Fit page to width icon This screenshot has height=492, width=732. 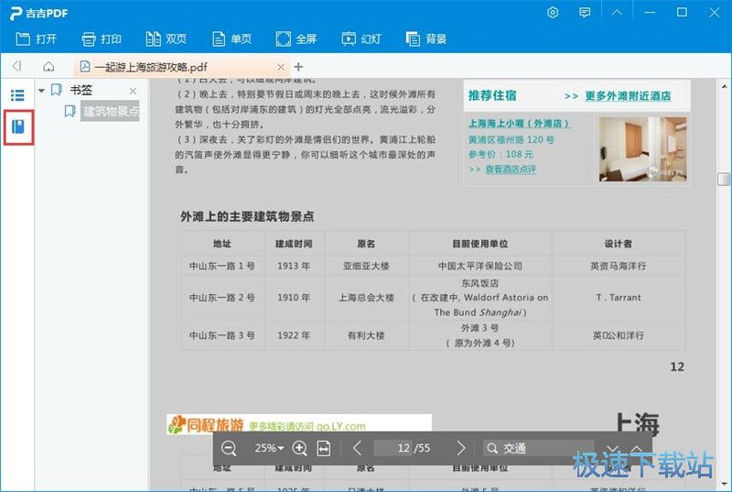pyautogui.click(x=324, y=449)
